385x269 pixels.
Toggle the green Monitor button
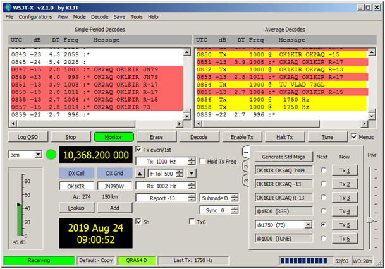point(114,137)
